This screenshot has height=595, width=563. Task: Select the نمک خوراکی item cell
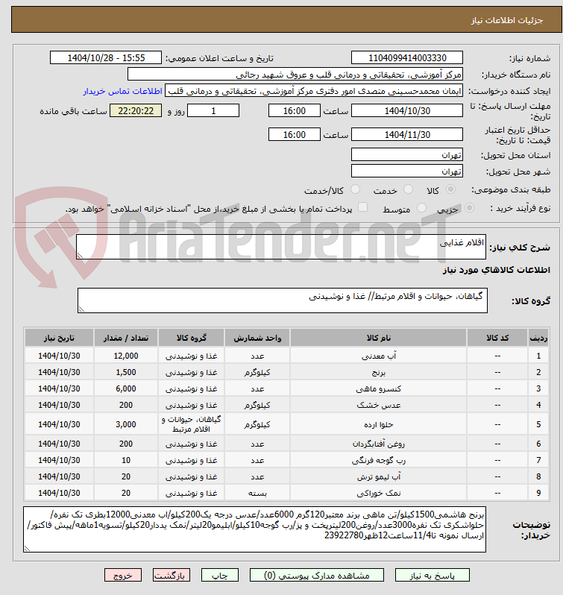coord(378,493)
